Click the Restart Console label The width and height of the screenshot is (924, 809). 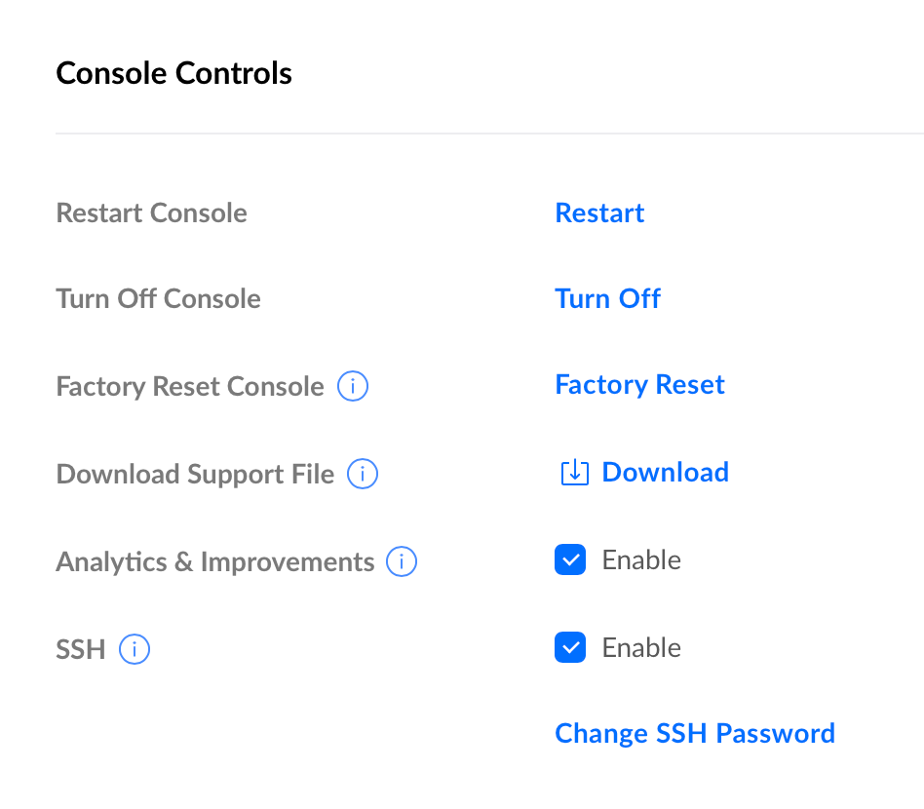151,213
